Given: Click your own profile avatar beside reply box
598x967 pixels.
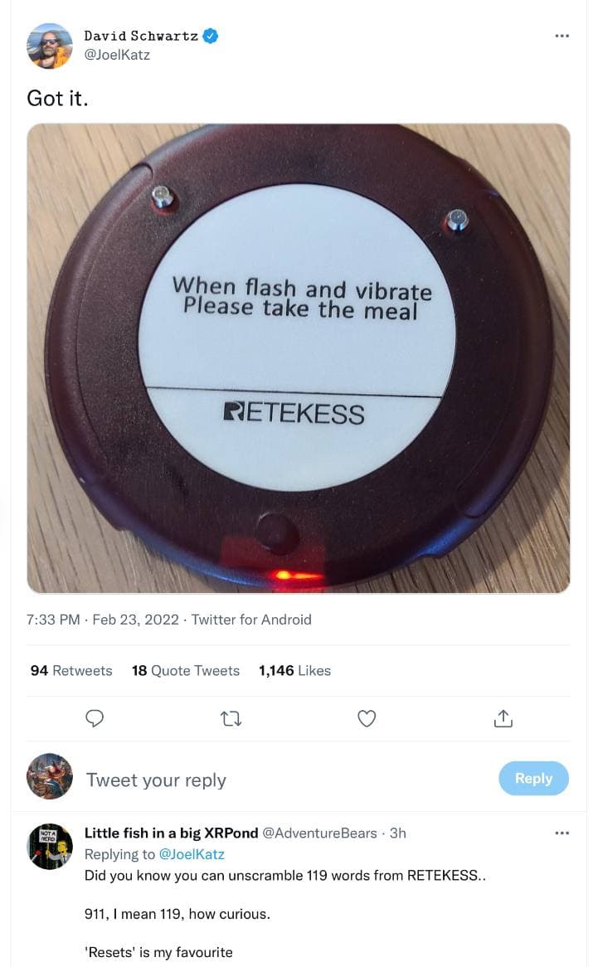Looking at the screenshot, I should coord(50,776).
